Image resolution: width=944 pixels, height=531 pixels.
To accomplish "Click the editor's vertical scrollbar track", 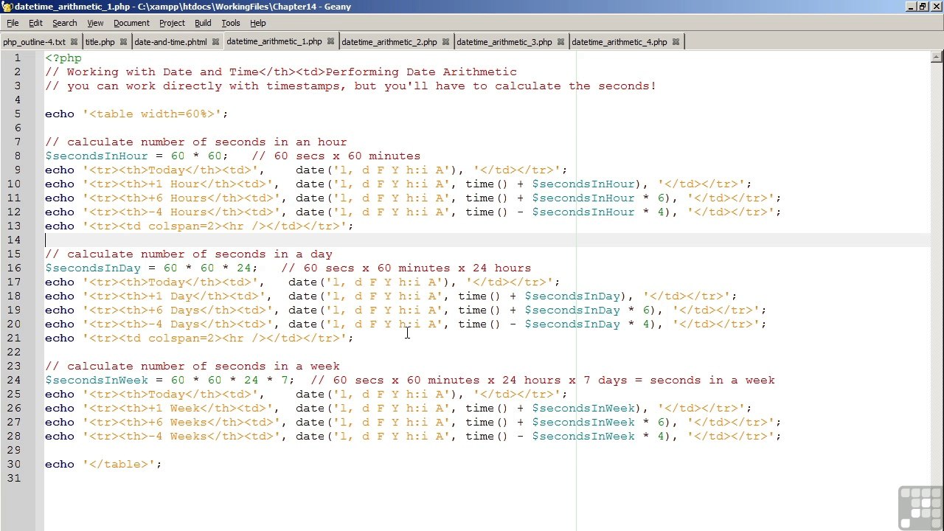I will [x=937, y=295].
